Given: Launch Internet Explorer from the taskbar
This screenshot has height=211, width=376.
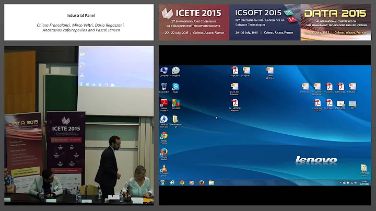Looking at the screenshot, I should click(172, 183).
